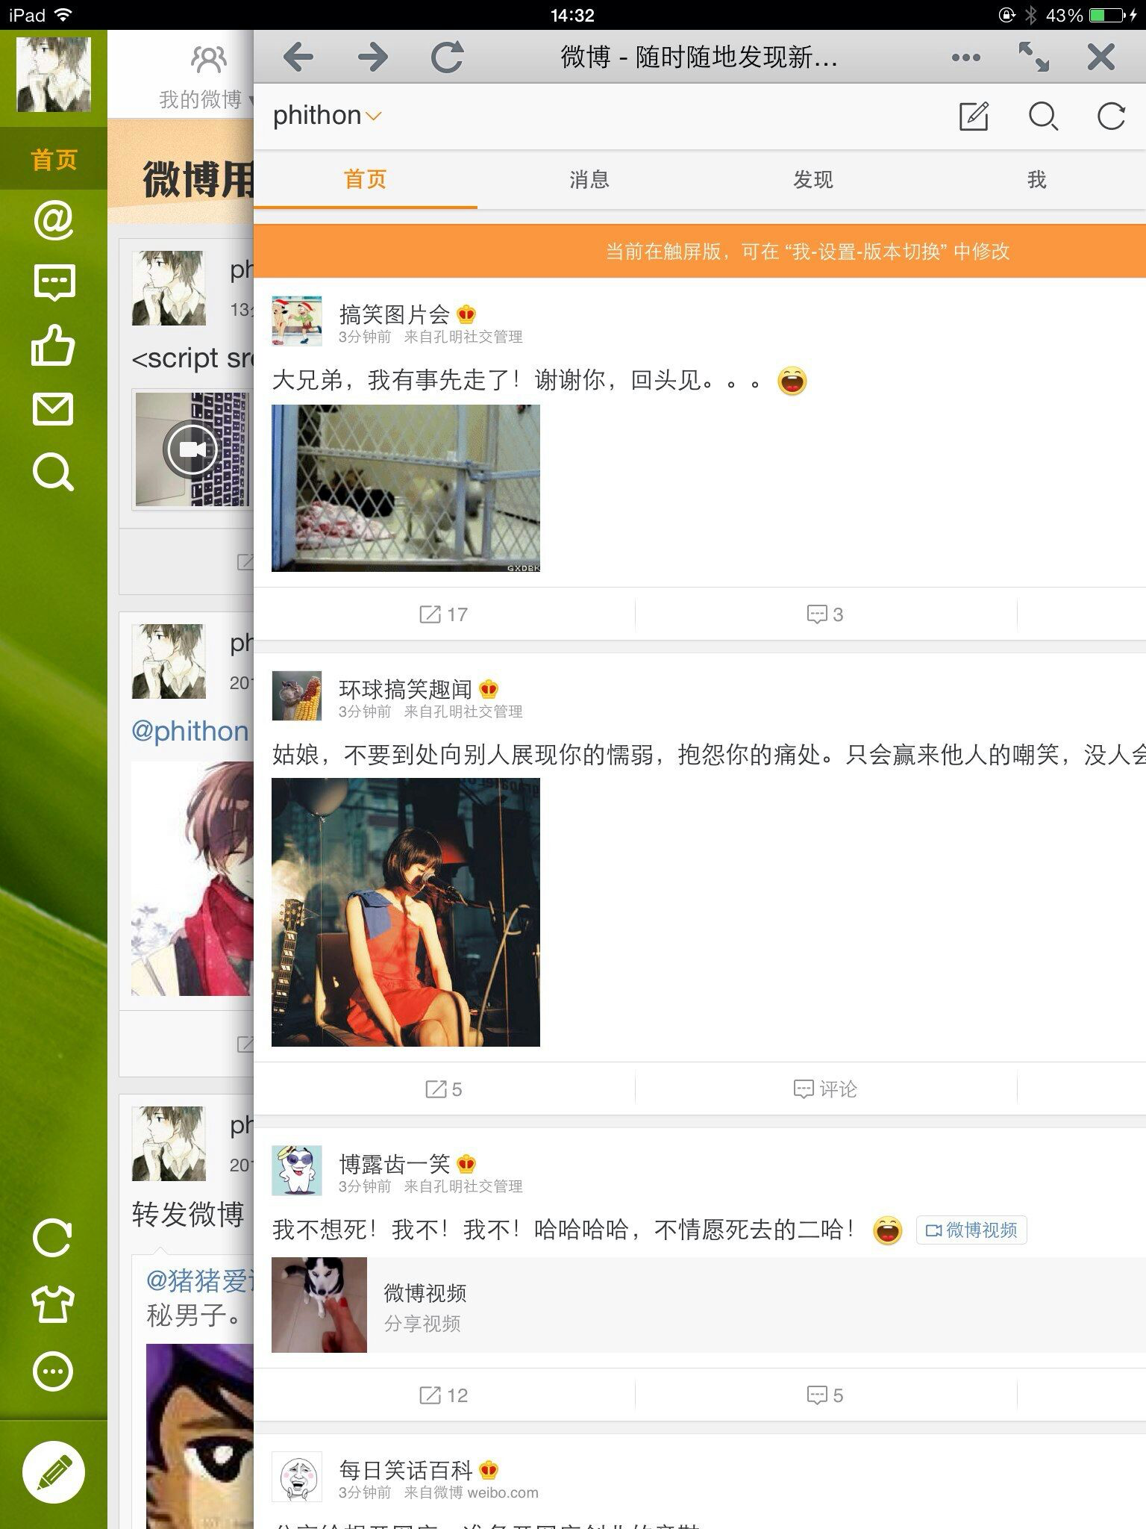Open search in the weibo web page
The image size is (1146, 1529).
(1043, 116)
